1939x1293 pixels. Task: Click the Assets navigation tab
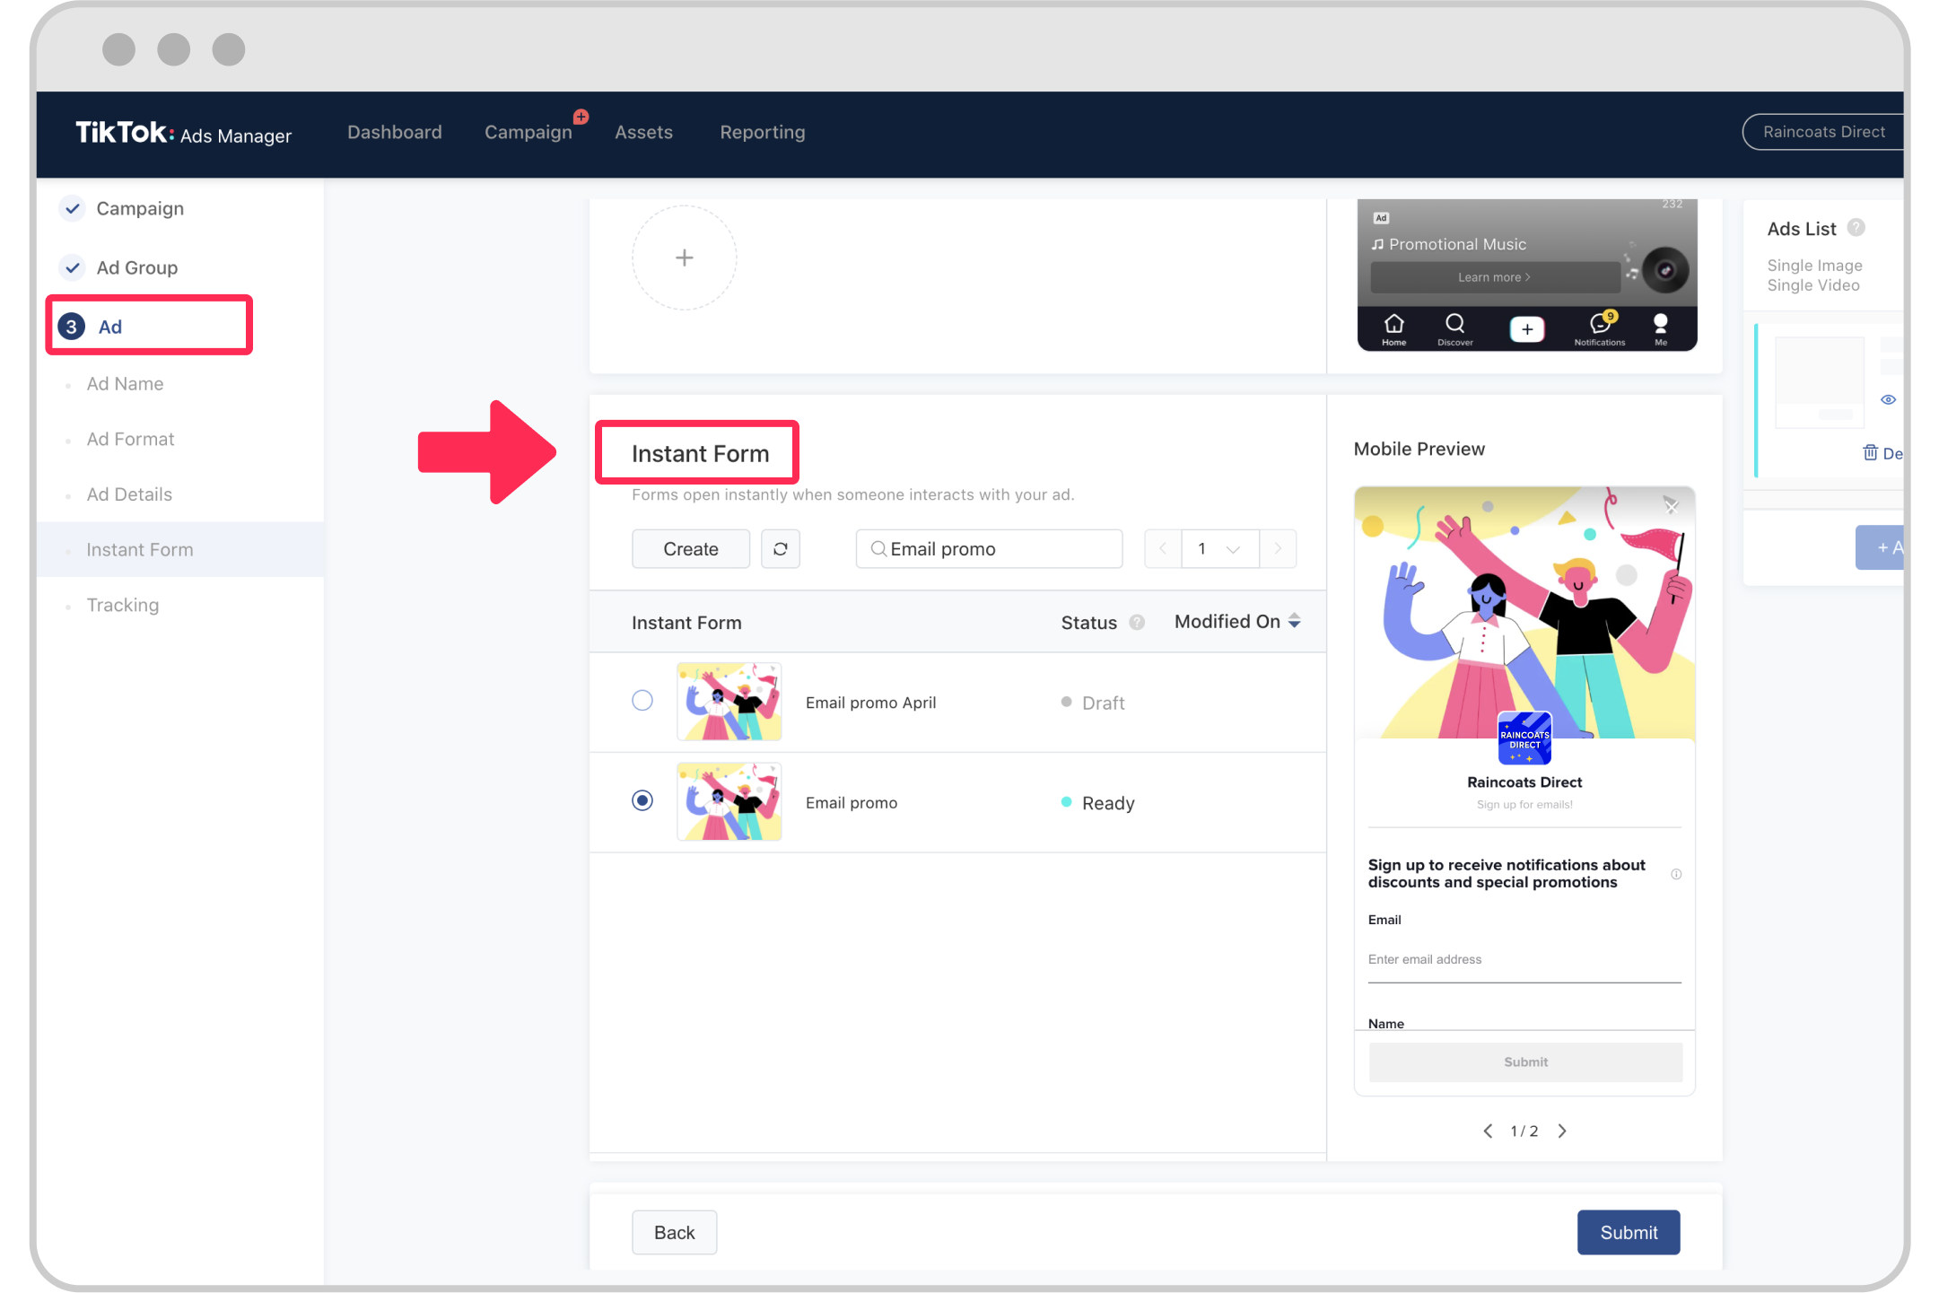point(645,131)
